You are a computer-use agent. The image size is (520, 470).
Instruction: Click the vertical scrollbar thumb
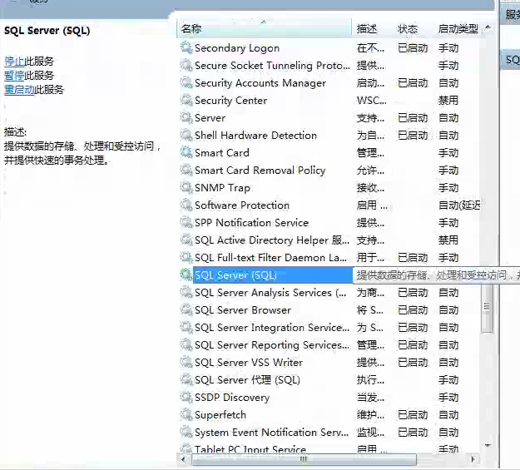point(488,308)
